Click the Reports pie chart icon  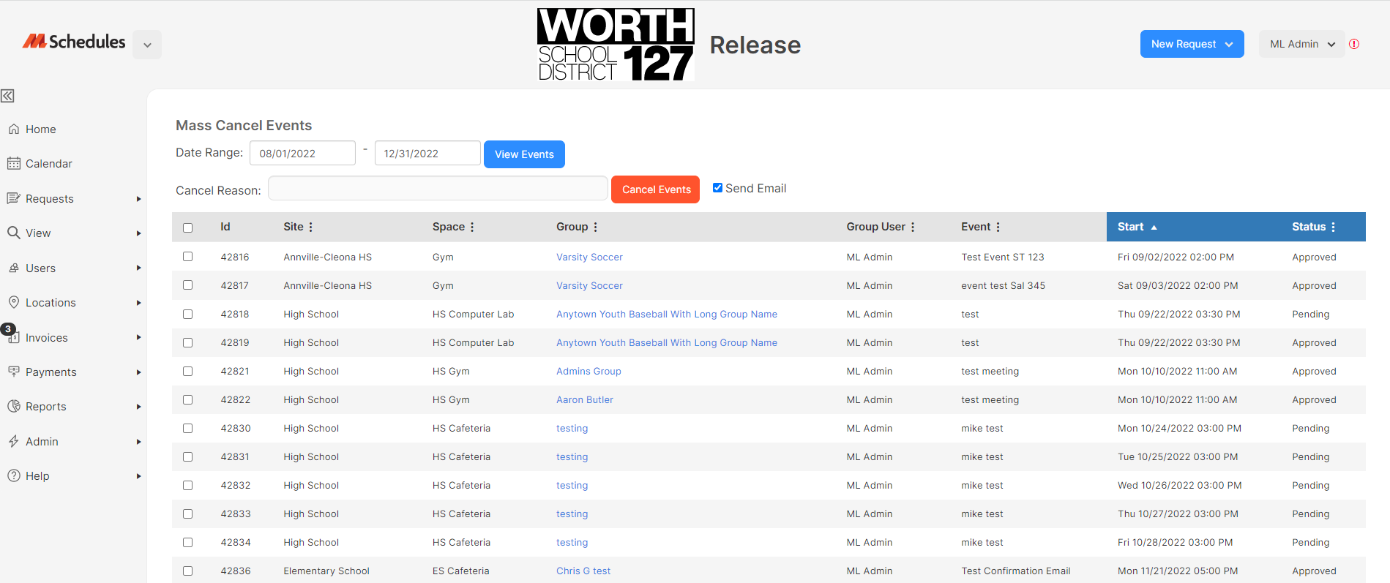(x=13, y=406)
